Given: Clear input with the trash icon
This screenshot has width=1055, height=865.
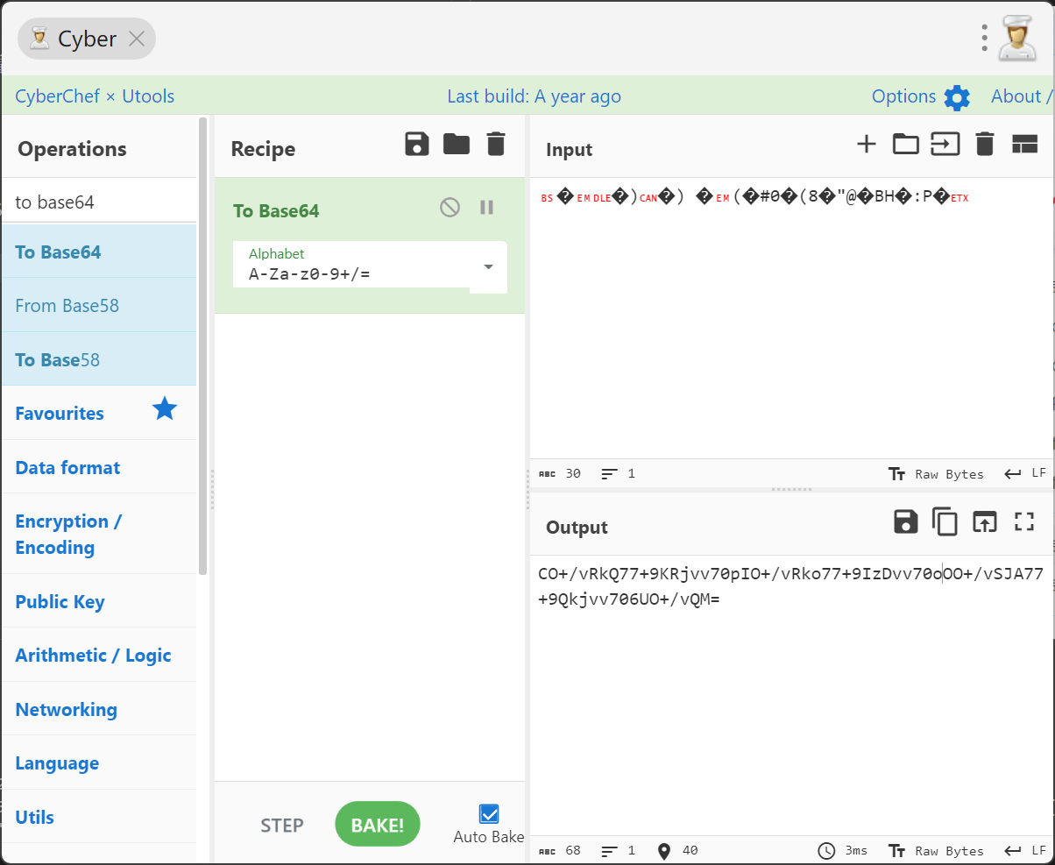Looking at the screenshot, I should [985, 144].
